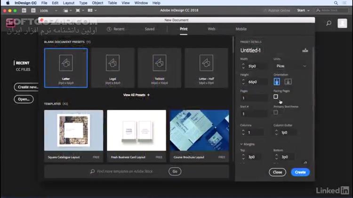Viewport: 353px width, 198px height.
Task: Click the Go button
Action: pos(175,172)
